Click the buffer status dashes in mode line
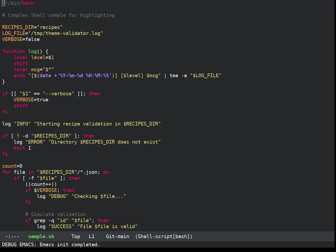 [12, 237]
